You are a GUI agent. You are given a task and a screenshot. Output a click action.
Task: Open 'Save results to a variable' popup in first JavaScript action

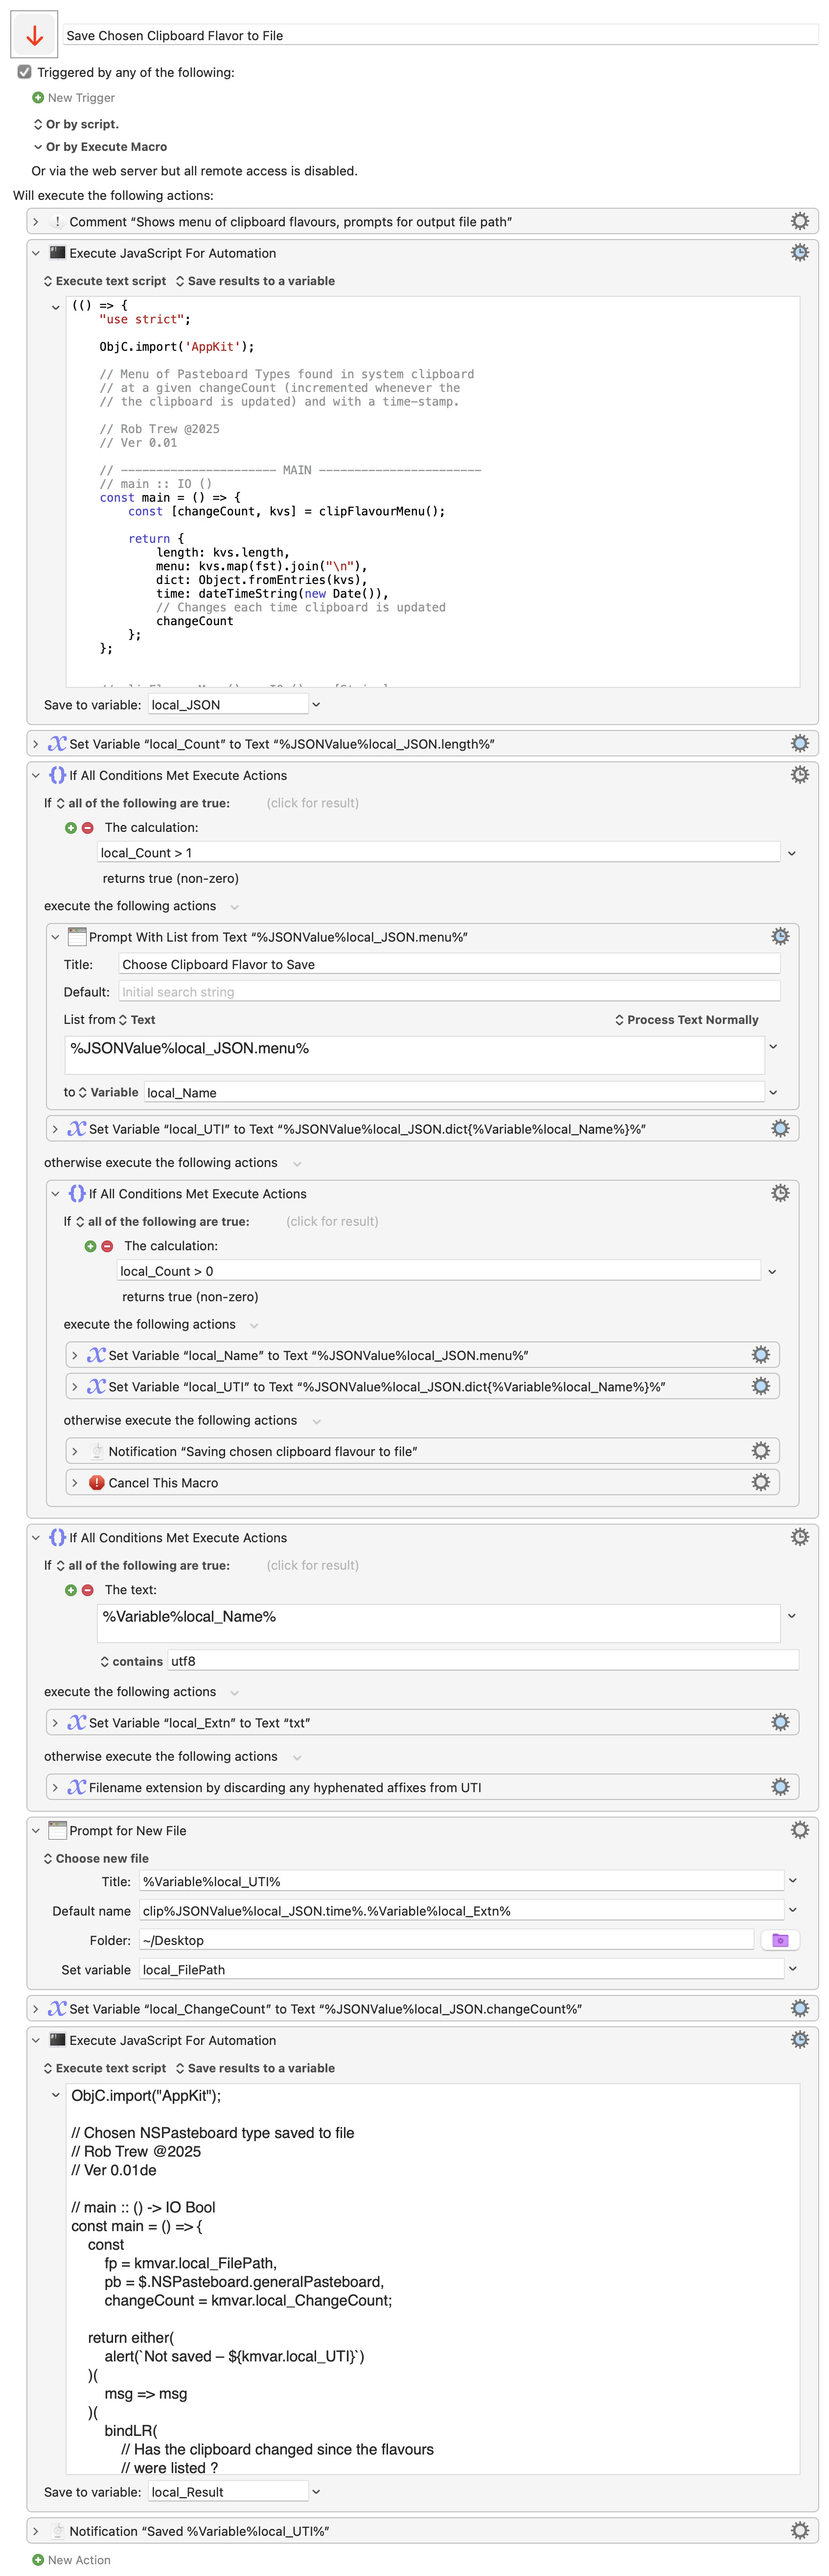254,281
